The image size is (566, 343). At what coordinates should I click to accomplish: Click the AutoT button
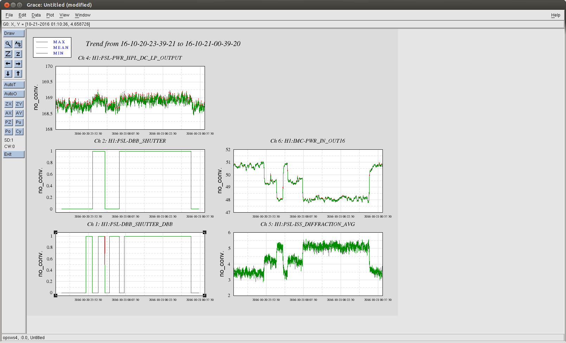(x=14, y=85)
